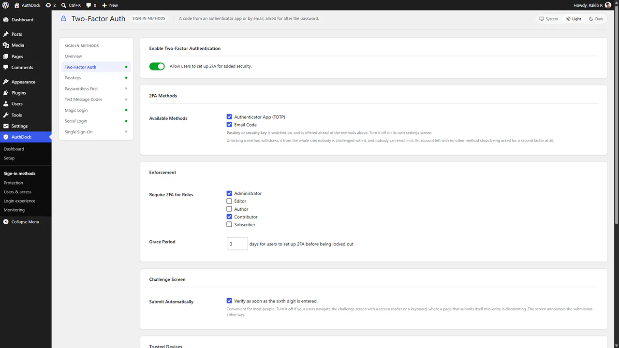The image size is (619, 348).
Task: Go to WordPress Dashboard via gauge icon
Action: pyautogui.click(x=6, y=20)
